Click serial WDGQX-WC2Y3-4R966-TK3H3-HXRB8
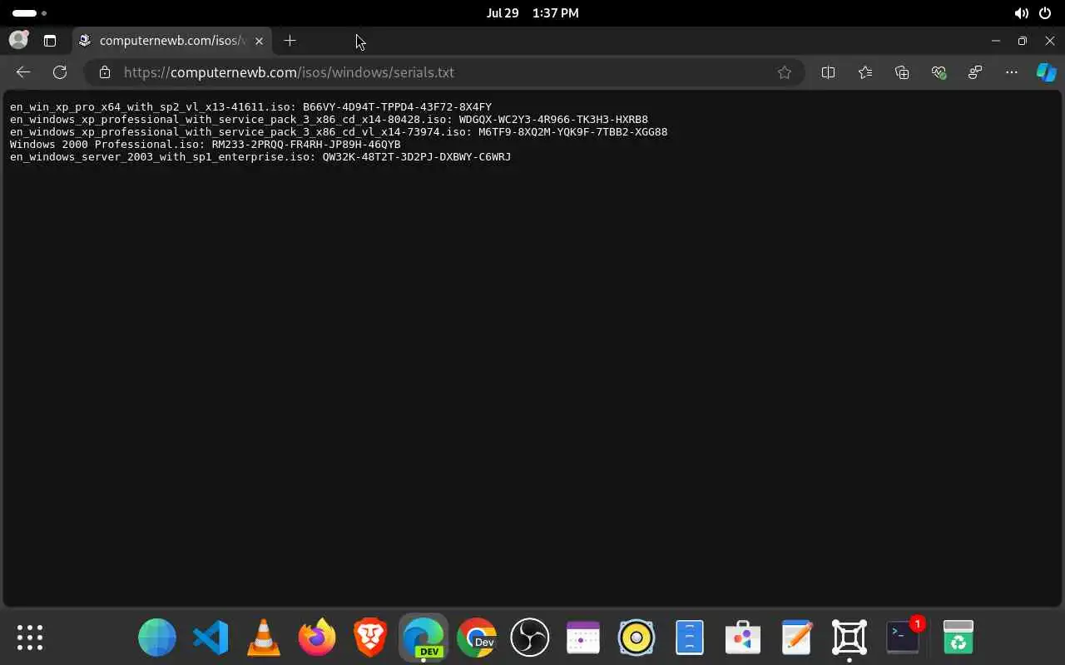Viewport: 1065px width, 665px height. pyautogui.click(x=553, y=120)
